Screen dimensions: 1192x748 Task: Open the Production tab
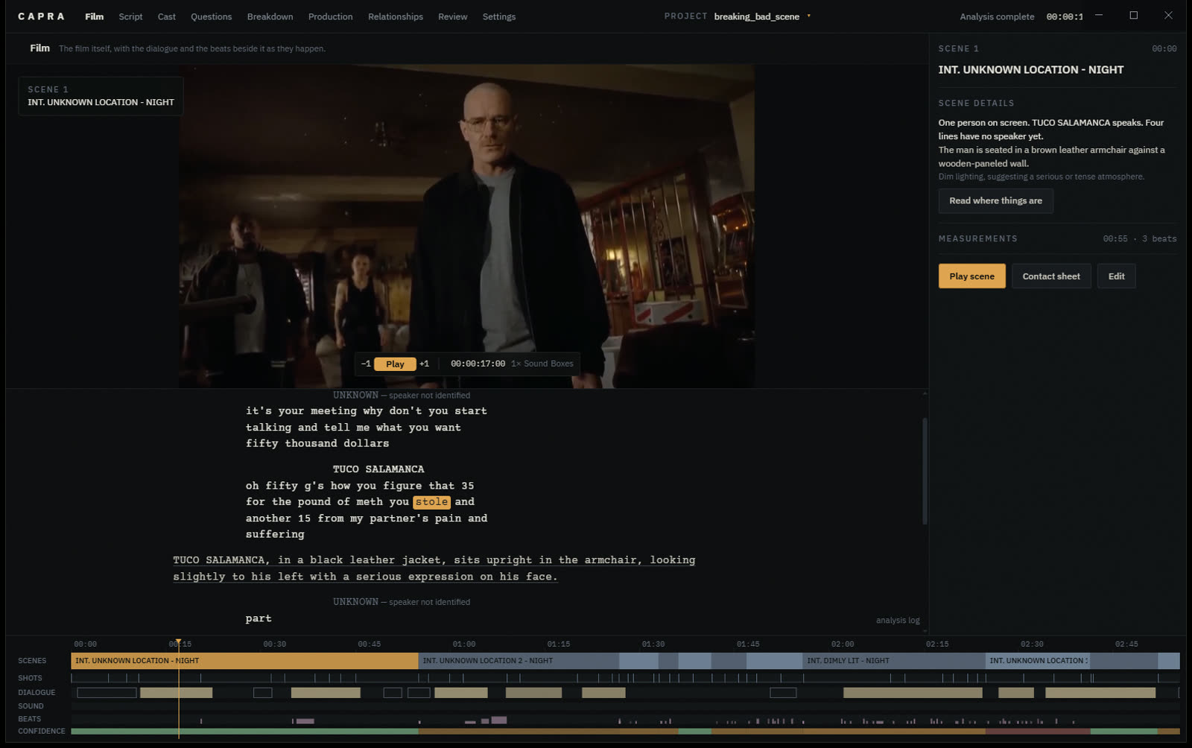click(330, 16)
